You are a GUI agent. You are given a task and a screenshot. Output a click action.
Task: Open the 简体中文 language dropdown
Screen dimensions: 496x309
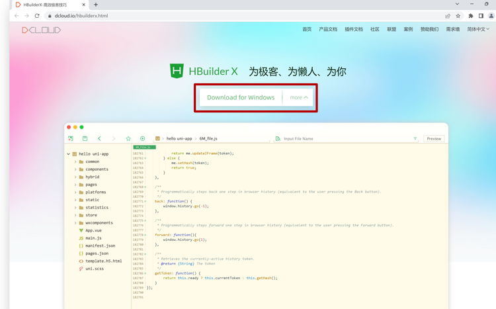click(x=478, y=29)
